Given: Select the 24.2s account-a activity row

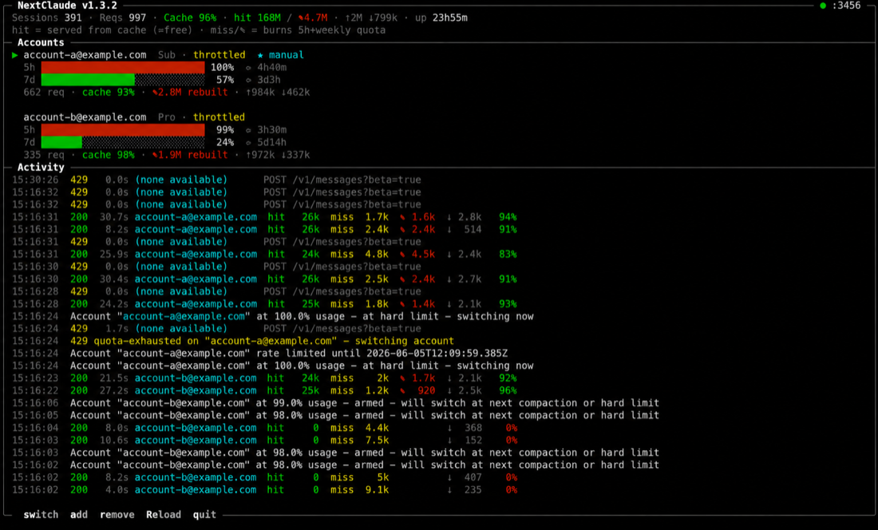Looking at the screenshot, I should pyautogui.click(x=264, y=304).
